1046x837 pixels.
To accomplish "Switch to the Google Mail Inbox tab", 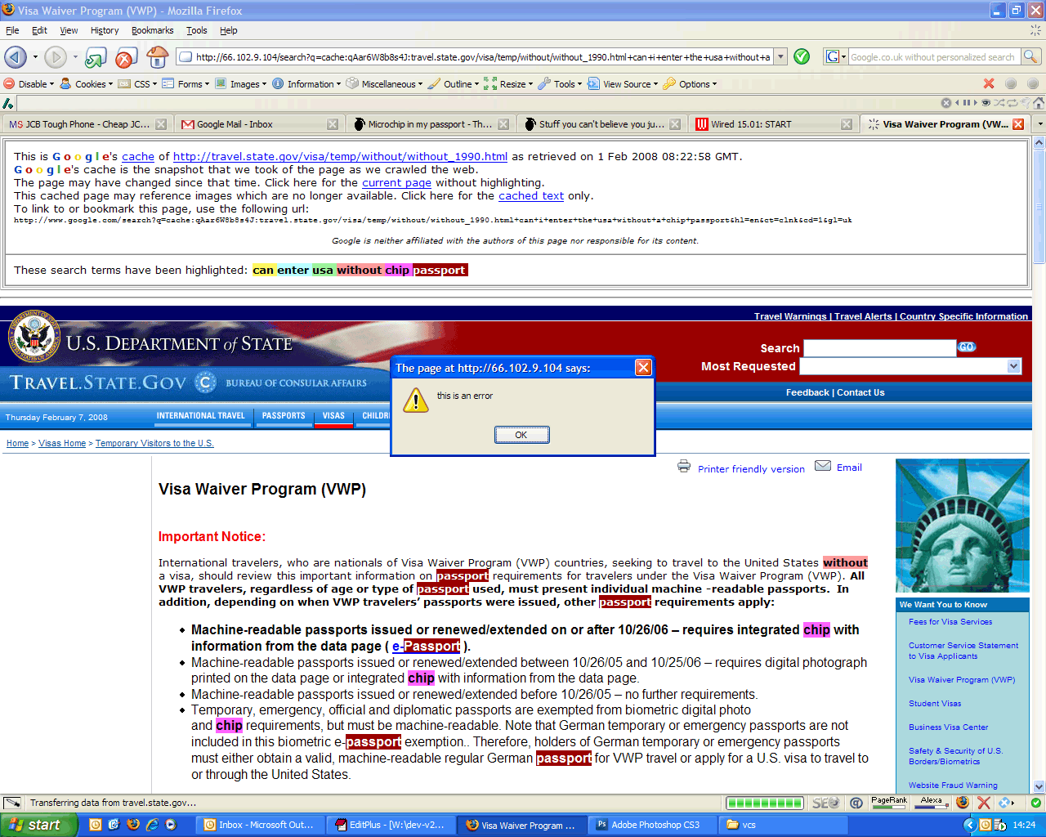I will tap(260, 124).
